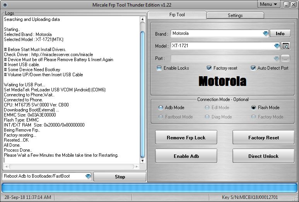Select Diag Mode radio button
This screenshot has width=299, height=202.
coord(207,117)
